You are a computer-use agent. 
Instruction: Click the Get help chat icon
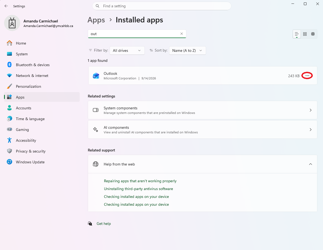click(90, 224)
